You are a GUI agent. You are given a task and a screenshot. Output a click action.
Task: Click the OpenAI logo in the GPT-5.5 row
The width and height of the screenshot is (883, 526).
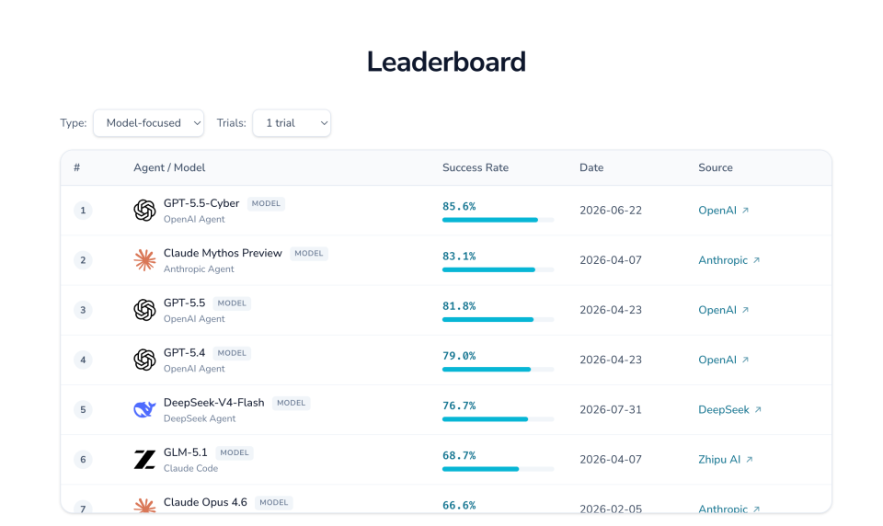coord(144,310)
